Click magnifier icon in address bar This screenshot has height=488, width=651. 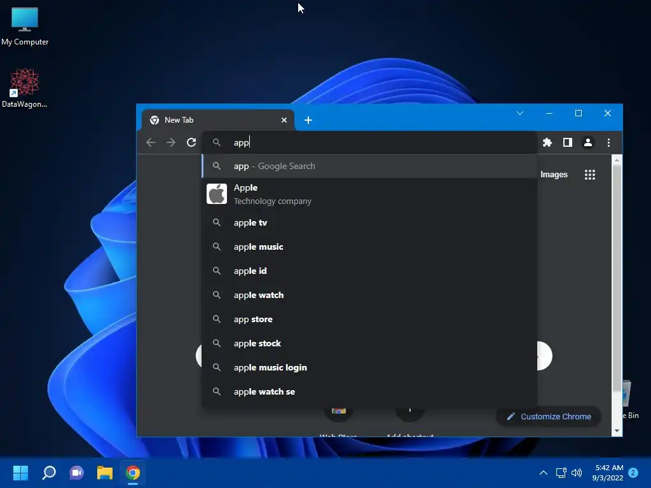tap(216, 142)
